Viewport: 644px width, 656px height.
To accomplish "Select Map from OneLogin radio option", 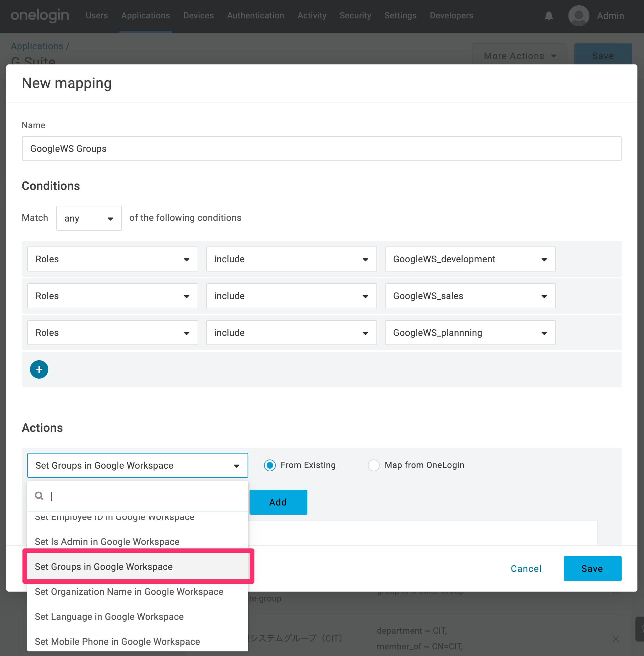I will click(x=373, y=465).
